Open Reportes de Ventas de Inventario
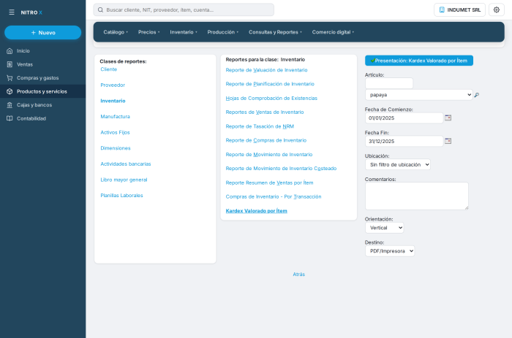Image resolution: width=512 pixels, height=338 pixels. [265, 112]
